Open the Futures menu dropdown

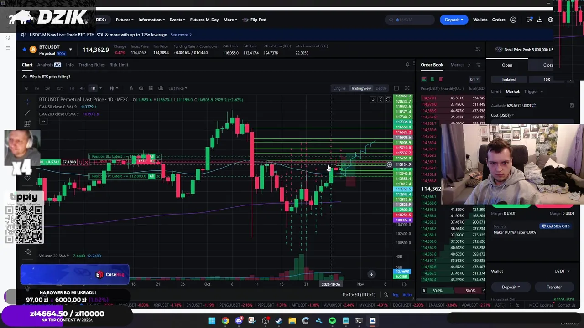point(125,20)
